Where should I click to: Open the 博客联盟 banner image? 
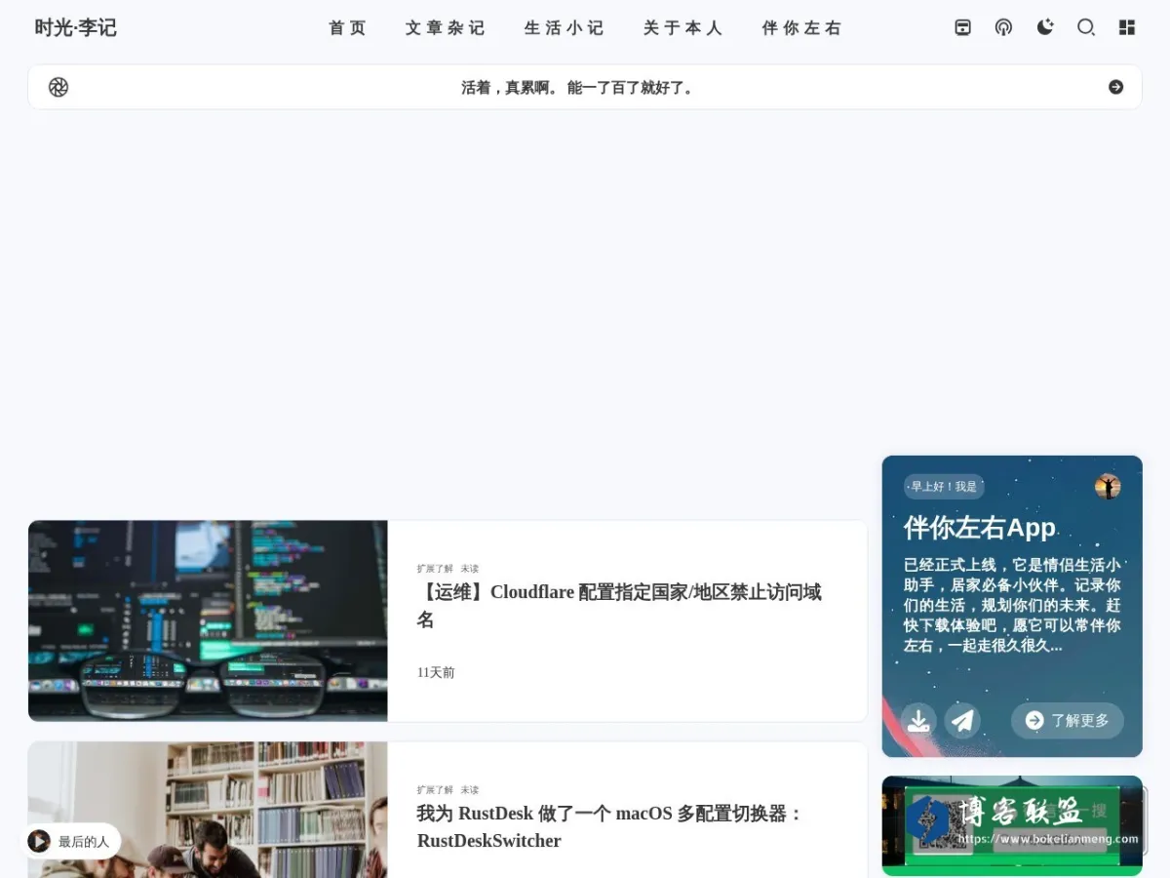pos(1012,825)
